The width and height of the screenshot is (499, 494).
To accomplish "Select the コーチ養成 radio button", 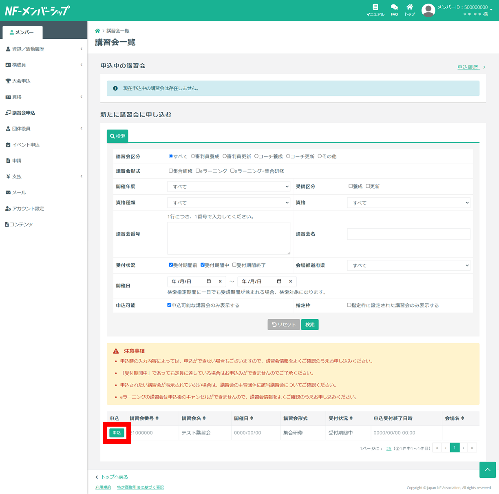I will (256, 156).
